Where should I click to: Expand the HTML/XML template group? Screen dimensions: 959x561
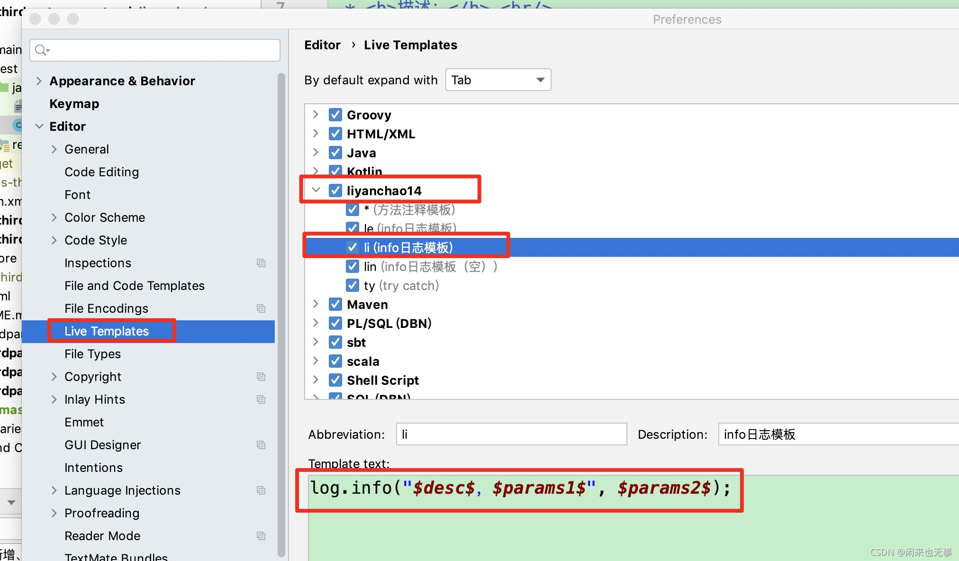tap(316, 134)
